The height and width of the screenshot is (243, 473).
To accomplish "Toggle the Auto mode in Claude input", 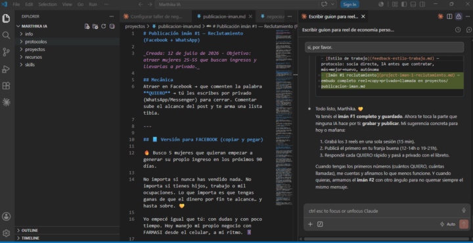I will (x=447, y=224).
